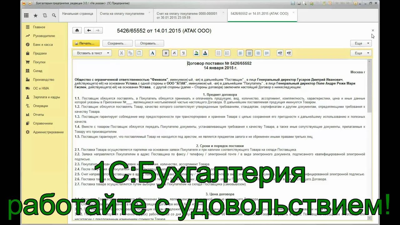Click the calculator icon in title bar
The width and height of the screenshot is (400, 225).
pyautogui.click(x=324, y=3)
